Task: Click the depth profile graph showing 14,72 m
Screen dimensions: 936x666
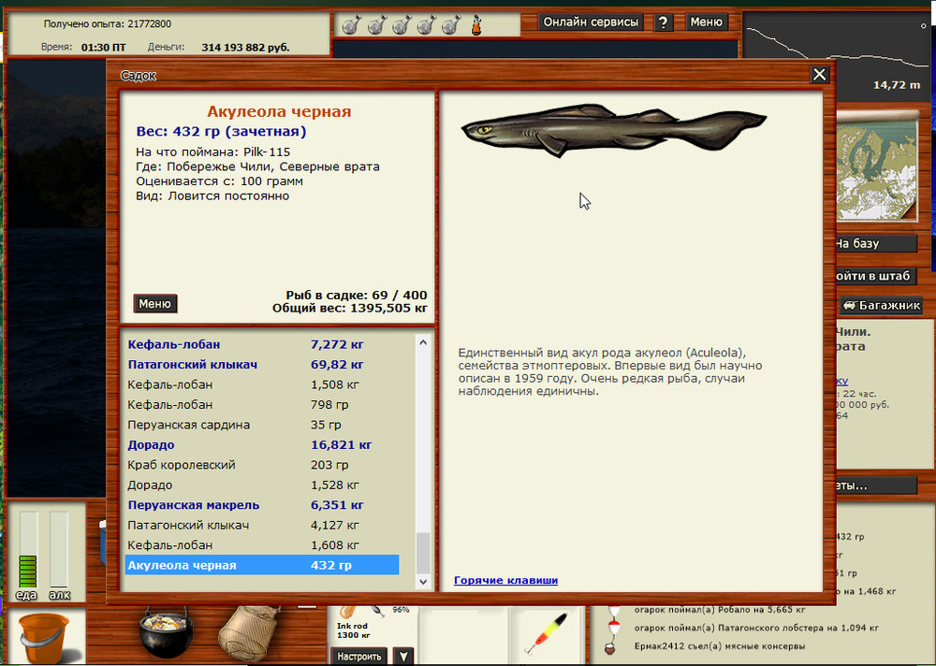Action: [x=837, y=59]
